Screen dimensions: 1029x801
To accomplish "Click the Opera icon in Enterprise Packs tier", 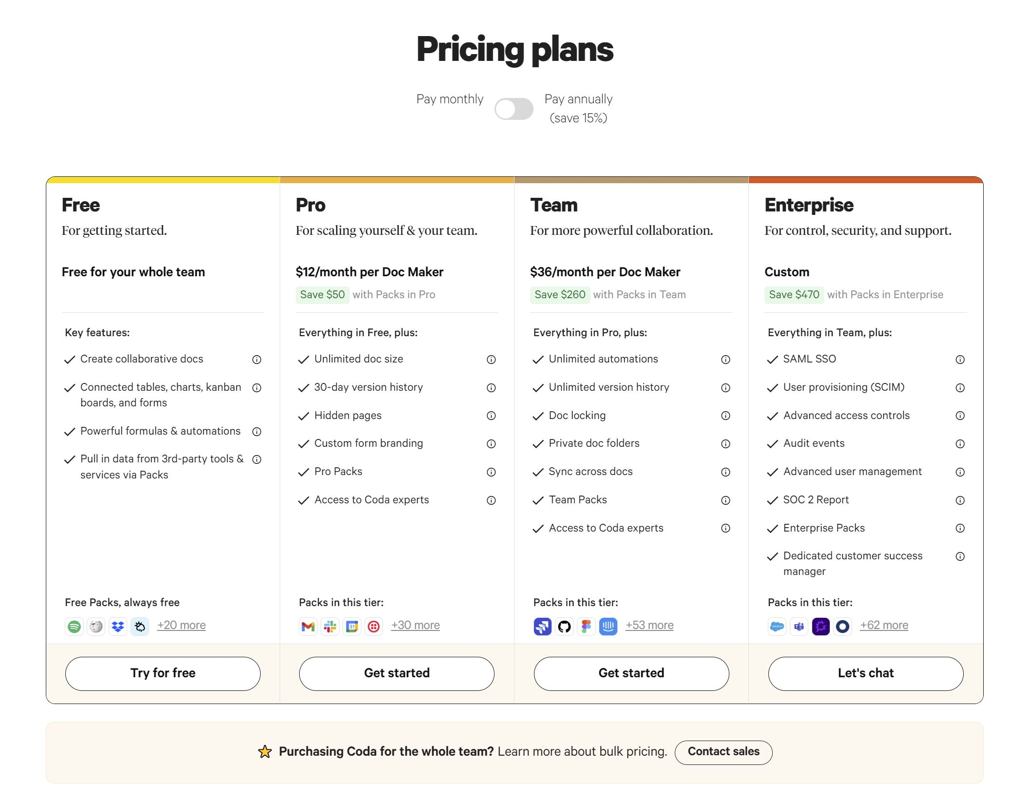I will (843, 625).
